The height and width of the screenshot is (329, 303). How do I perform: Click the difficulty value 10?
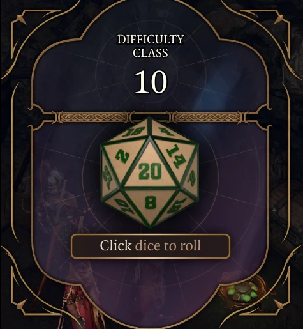coord(151,82)
